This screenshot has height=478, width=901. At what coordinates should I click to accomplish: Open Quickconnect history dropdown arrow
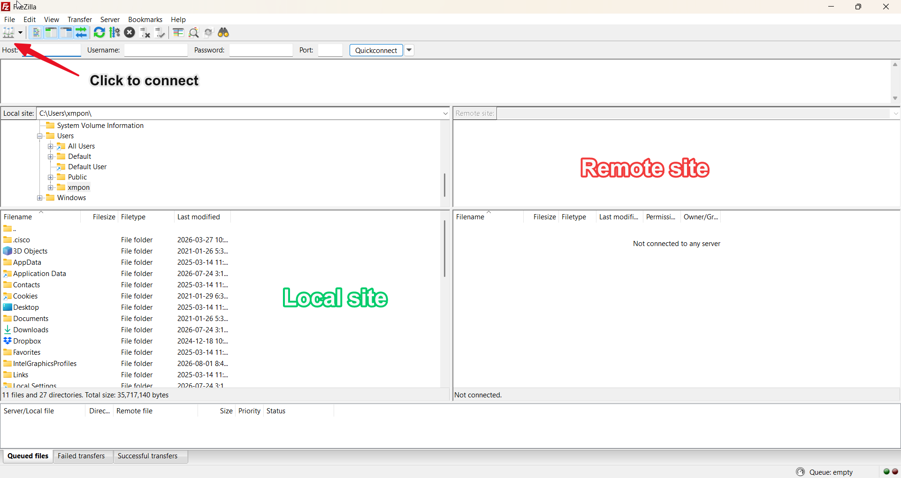(409, 50)
